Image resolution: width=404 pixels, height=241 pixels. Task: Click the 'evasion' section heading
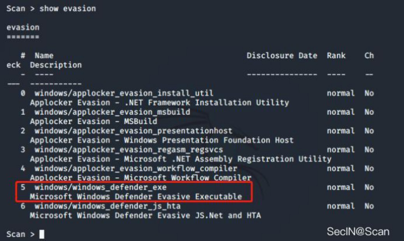coord(23,27)
